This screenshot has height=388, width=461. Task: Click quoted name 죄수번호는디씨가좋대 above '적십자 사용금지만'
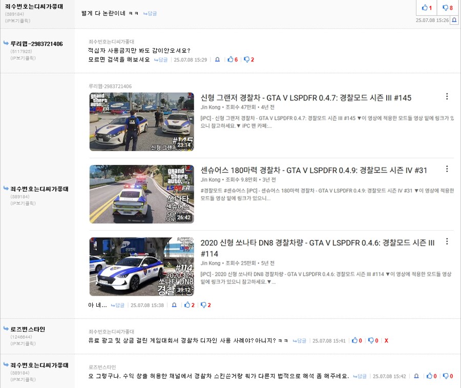pyautogui.click(x=111, y=41)
